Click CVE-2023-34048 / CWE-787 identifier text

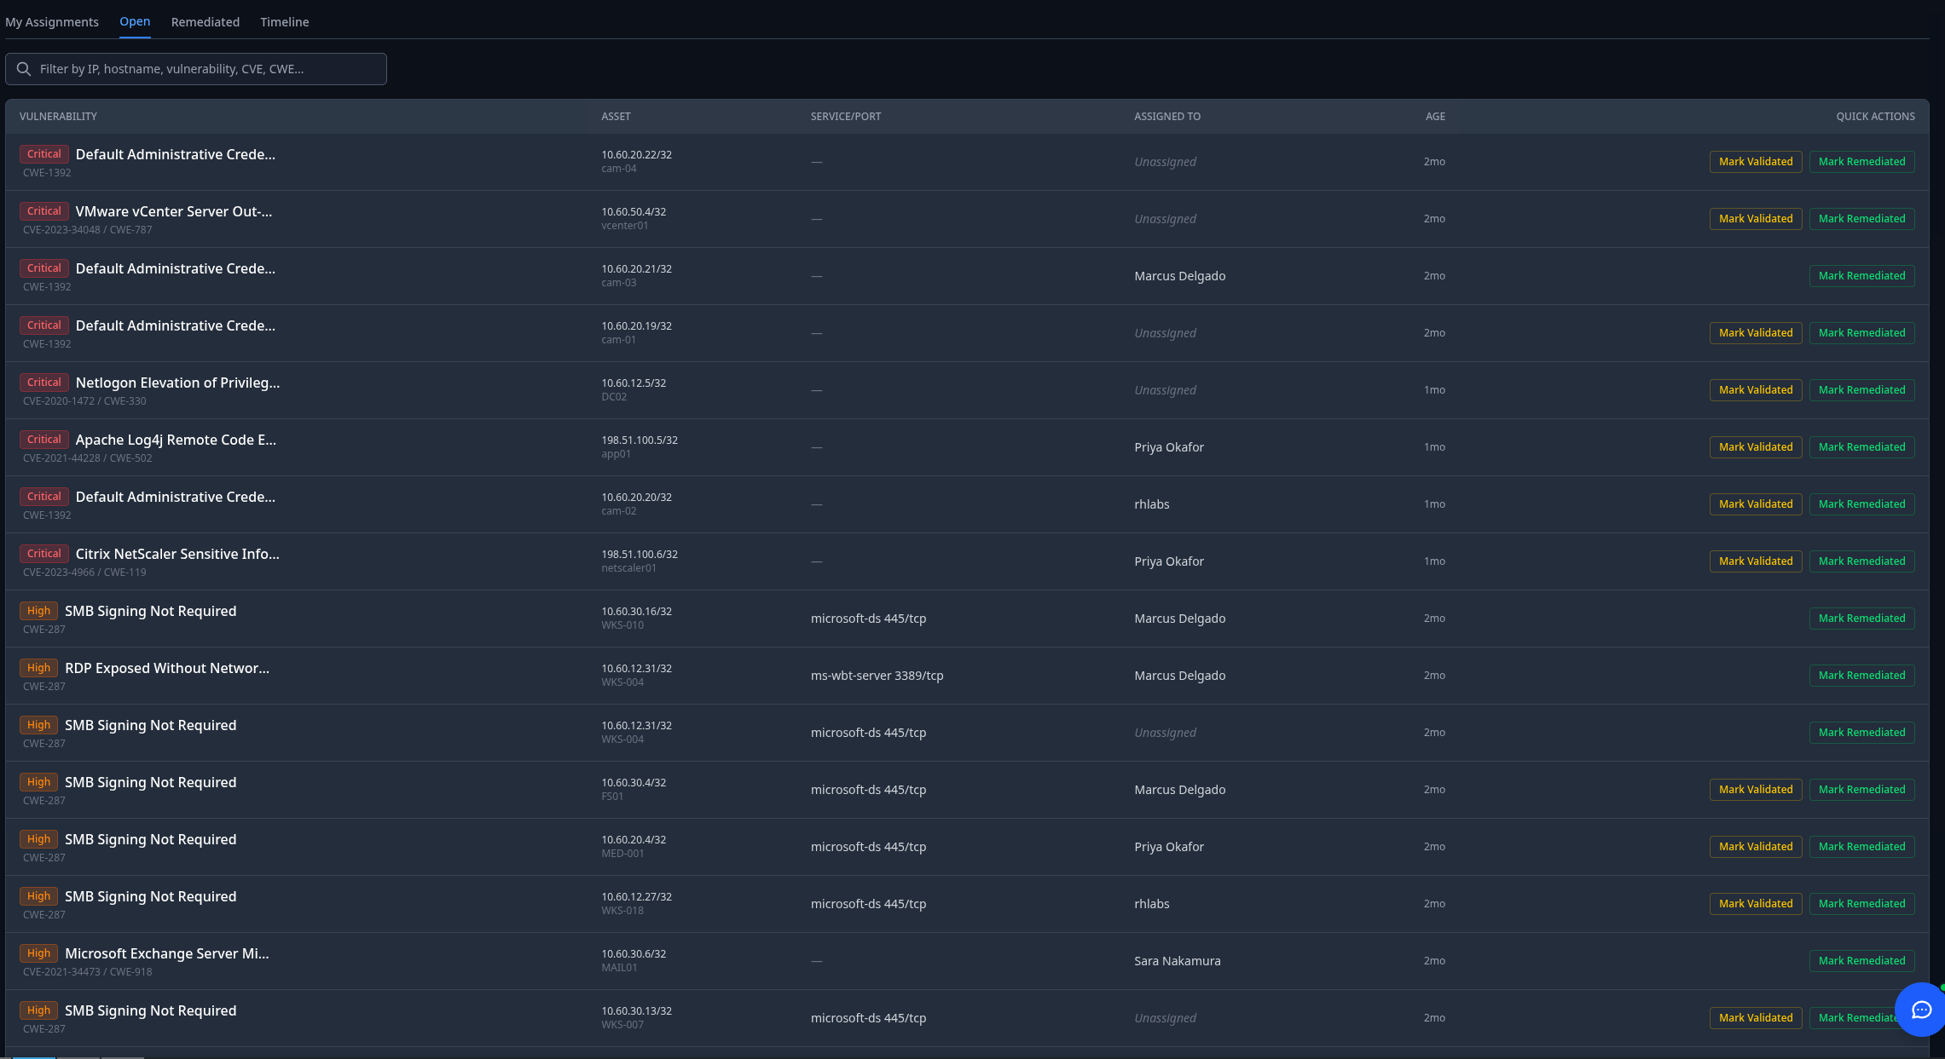coord(87,230)
